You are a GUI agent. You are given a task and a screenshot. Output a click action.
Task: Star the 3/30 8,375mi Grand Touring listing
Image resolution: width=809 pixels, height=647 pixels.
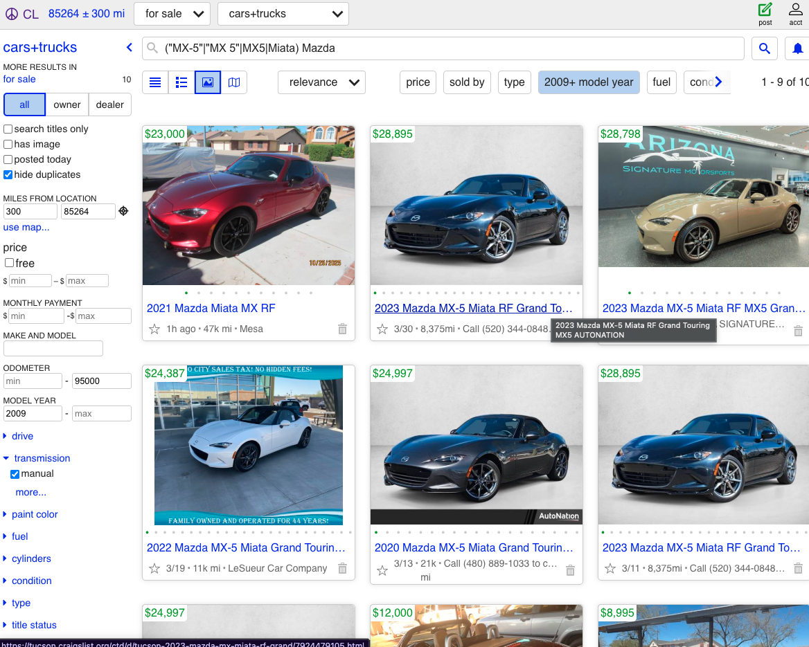pos(382,329)
